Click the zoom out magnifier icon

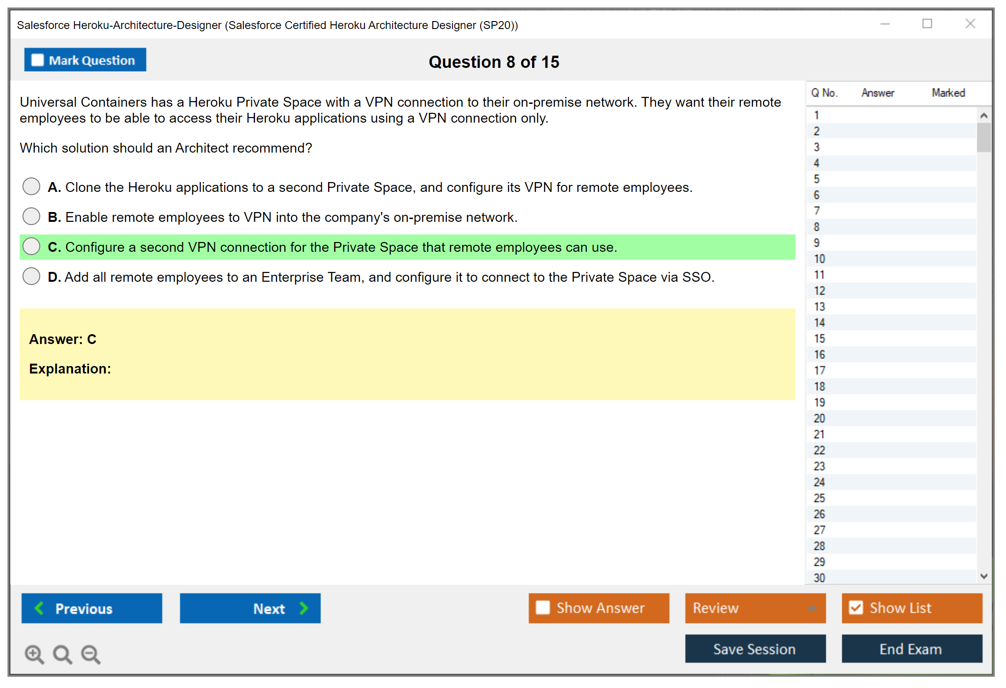click(90, 654)
